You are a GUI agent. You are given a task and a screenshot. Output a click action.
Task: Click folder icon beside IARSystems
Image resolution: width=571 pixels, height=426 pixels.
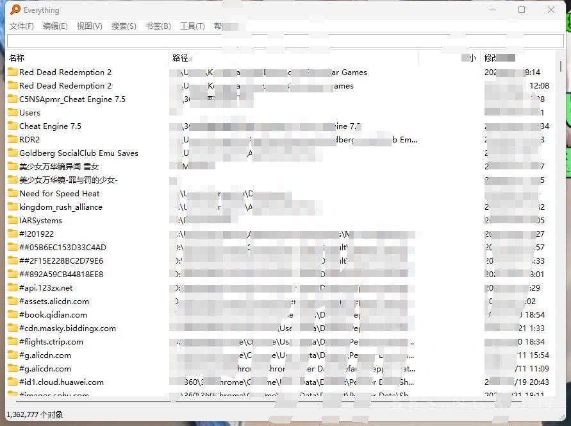tap(13, 220)
